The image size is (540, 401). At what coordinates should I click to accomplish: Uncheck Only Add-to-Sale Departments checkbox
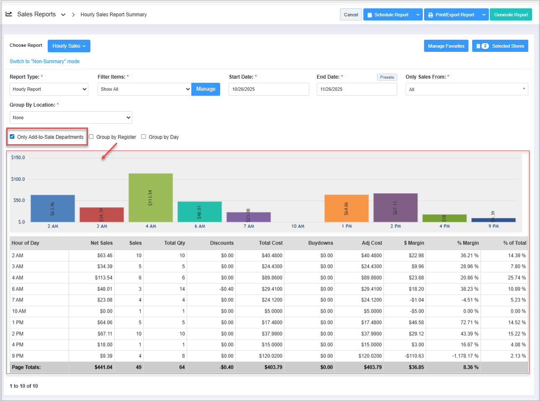pos(12,137)
